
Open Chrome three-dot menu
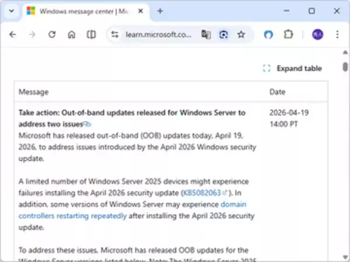[x=337, y=34]
